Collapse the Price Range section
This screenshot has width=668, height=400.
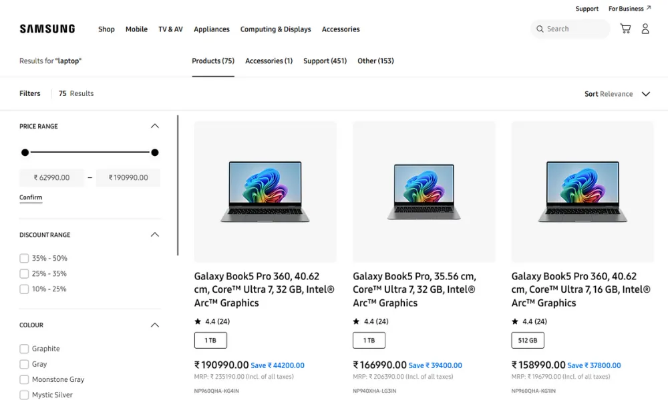pos(155,126)
